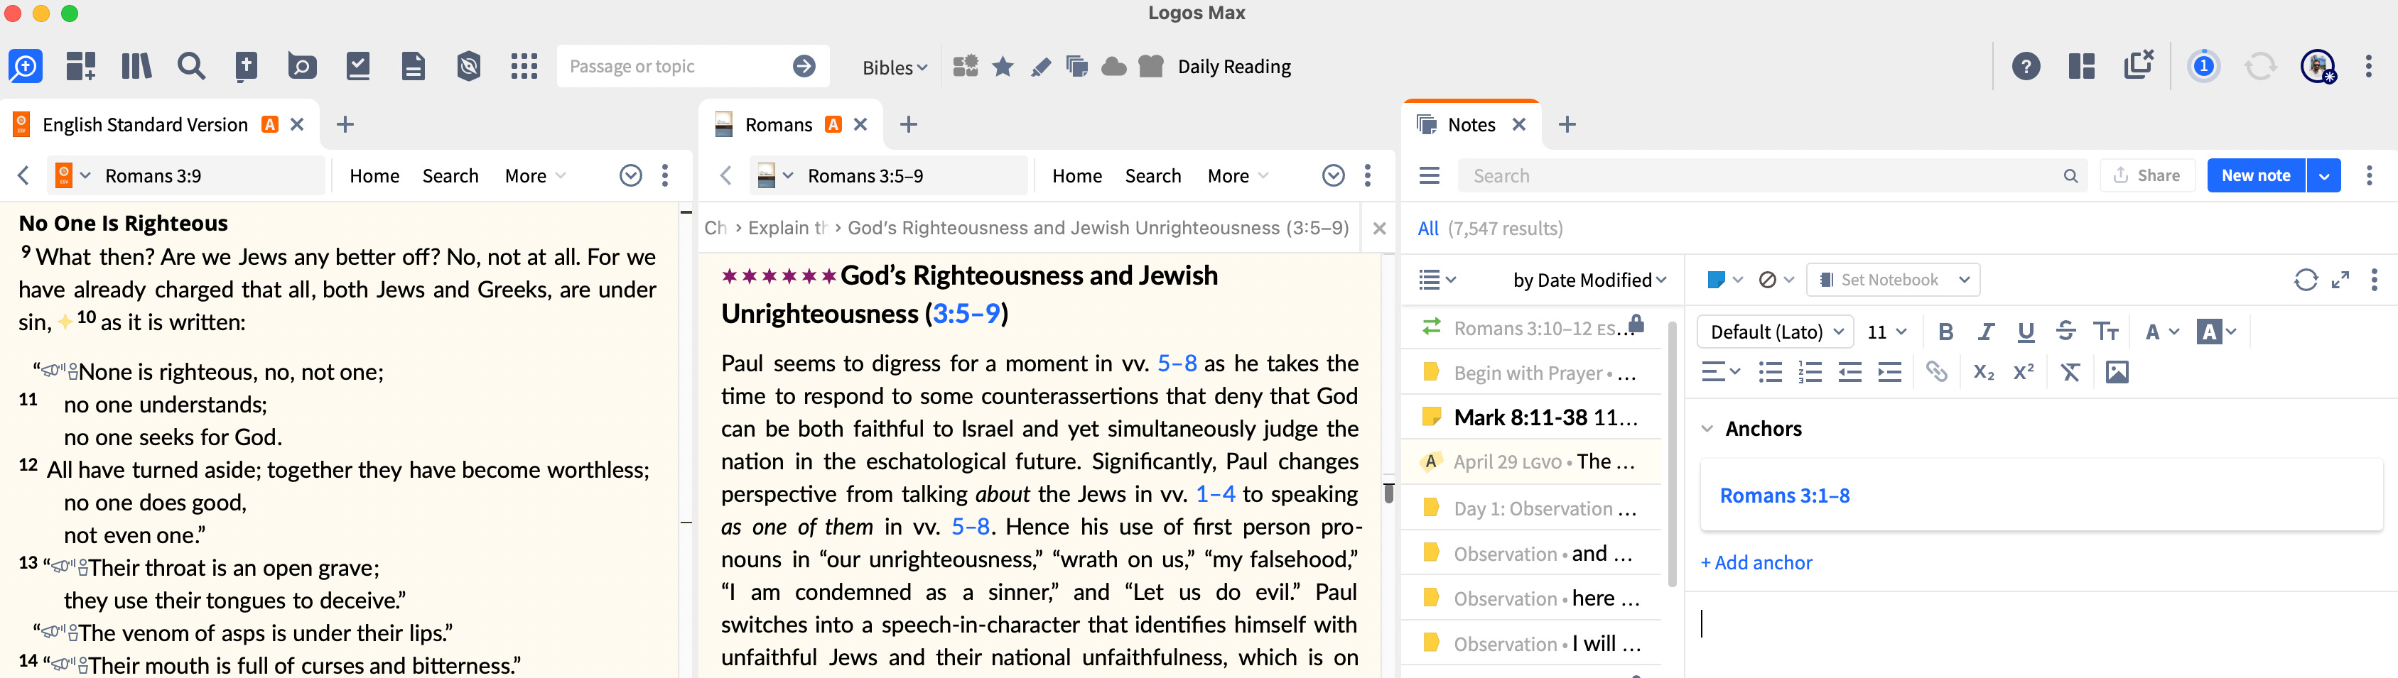Toggle the Notes sidebar hamburger icon
The height and width of the screenshot is (678, 2398).
click(1429, 176)
